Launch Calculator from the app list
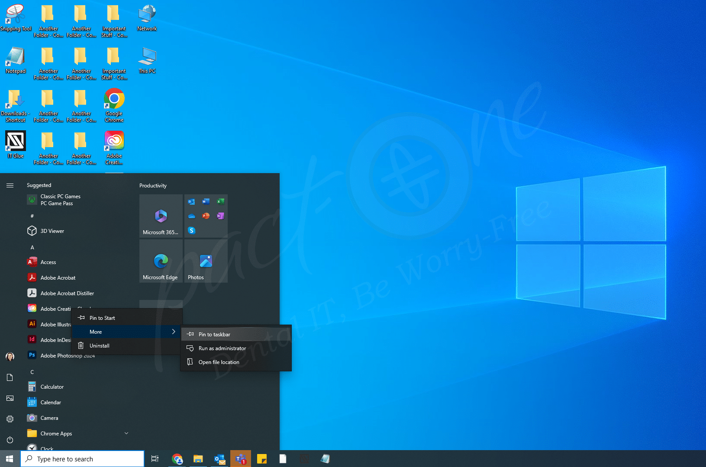This screenshot has width=706, height=467. pos(52,386)
